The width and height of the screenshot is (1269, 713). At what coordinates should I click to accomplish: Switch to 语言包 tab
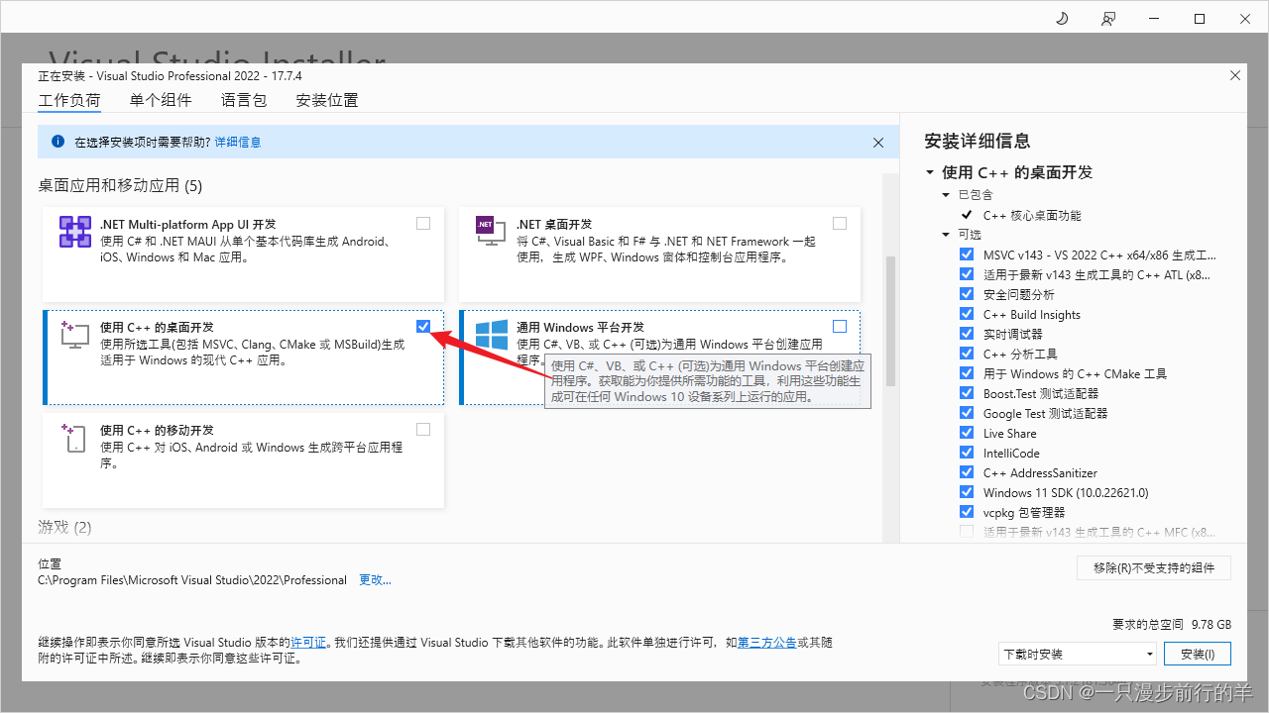tap(244, 100)
